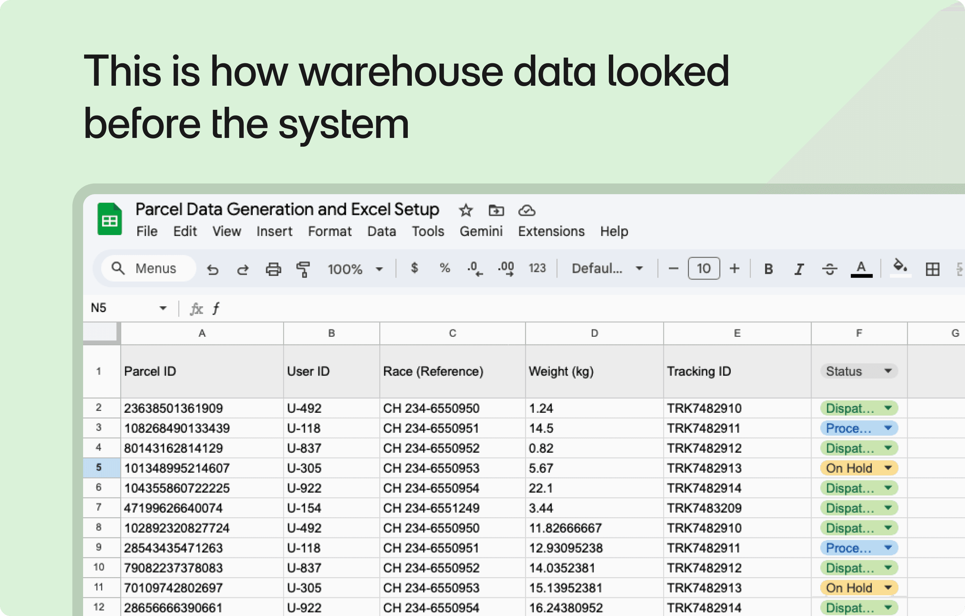Expand the On Hold status dropdown in row 5
The height and width of the screenshot is (616, 965).
point(888,468)
